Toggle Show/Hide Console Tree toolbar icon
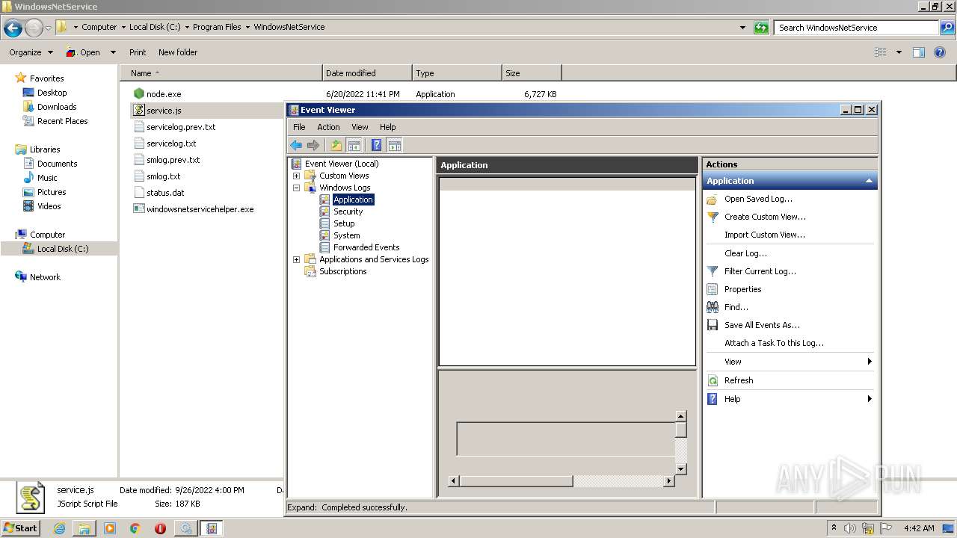Viewport: 957px width, 538px height. tap(354, 145)
